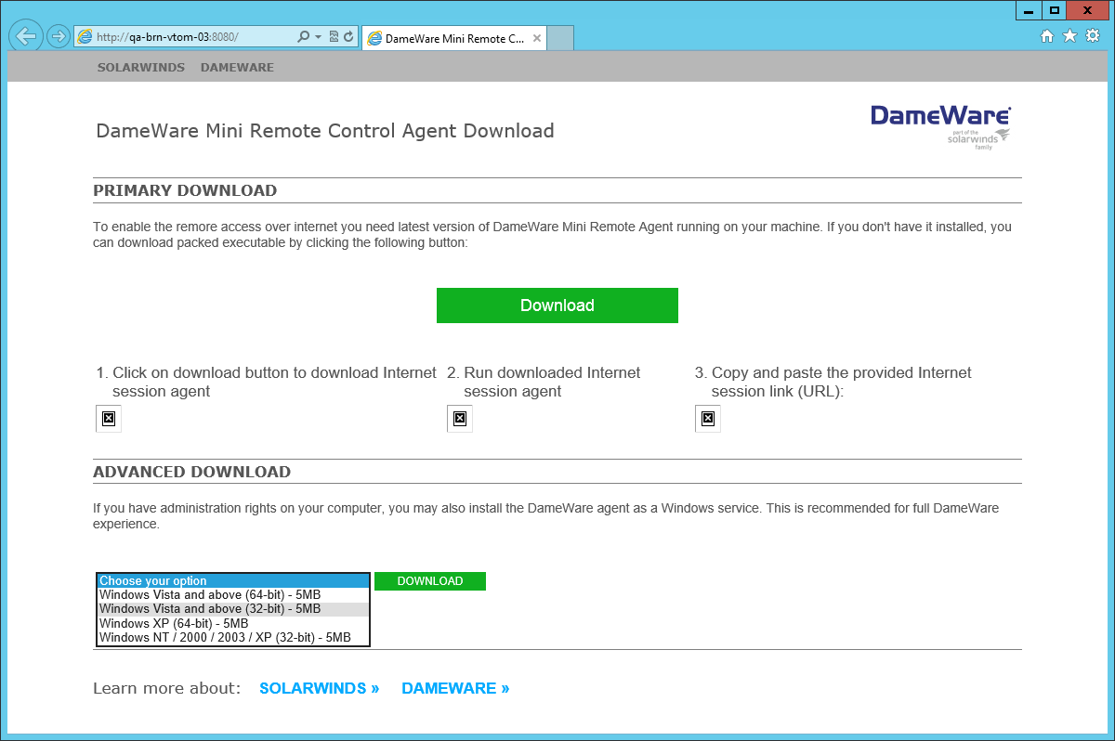Select Windows XP (64-bit) - 5MB option
Image resolution: width=1115 pixels, height=741 pixels.
coord(233,623)
